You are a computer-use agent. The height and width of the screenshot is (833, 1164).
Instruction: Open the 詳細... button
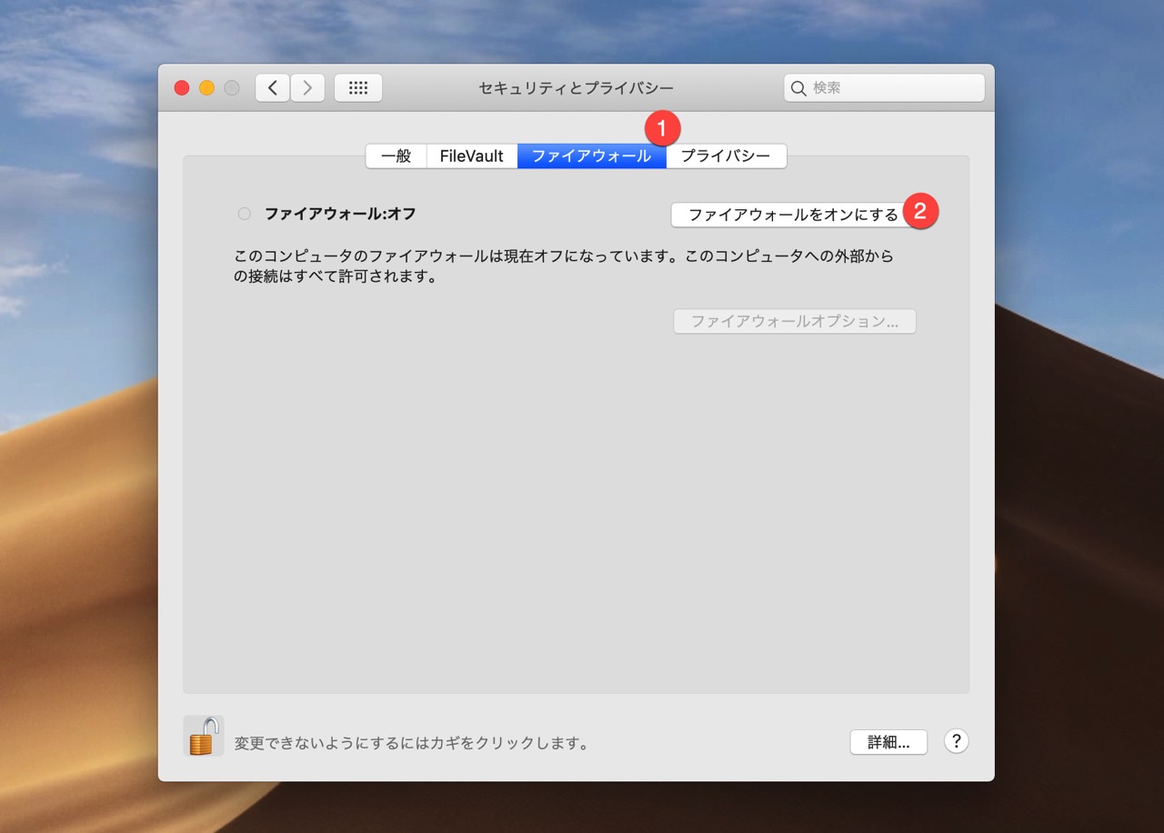[888, 742]
